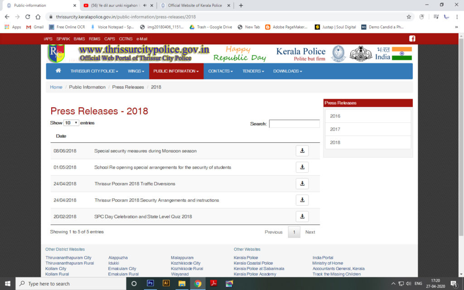Open the Show entries count dropdown
The width and height of the screenshot is (464, 290).
pos(71,123)
